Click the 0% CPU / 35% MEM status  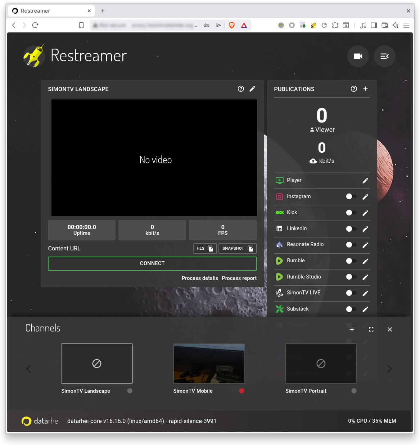click(x=372, y=421)
